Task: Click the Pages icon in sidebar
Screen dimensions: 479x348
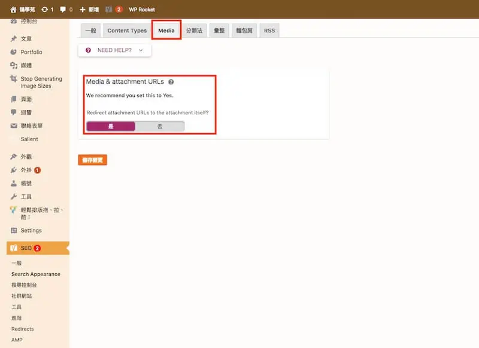Action: pos(14,99)
